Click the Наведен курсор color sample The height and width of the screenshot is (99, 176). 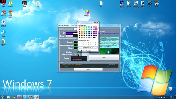pos(75,45)
